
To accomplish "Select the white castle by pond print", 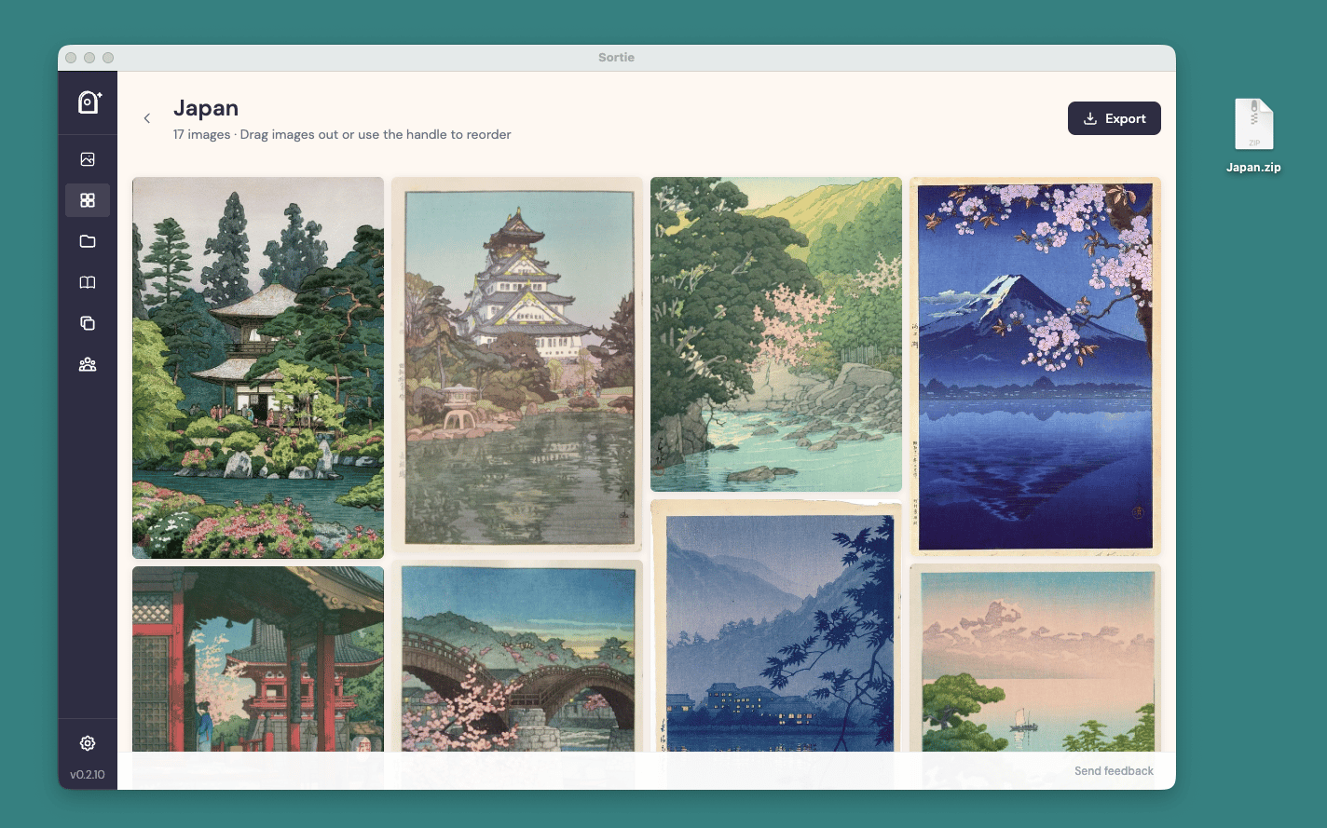I will click(517, 365).
